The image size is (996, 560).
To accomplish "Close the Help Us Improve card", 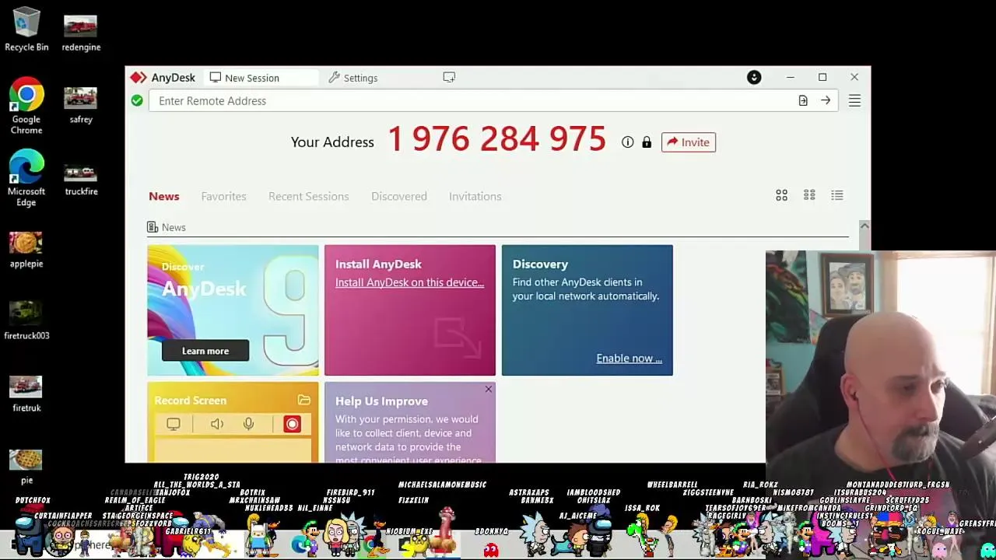I will pyautogui.click(x=489, y=389).
